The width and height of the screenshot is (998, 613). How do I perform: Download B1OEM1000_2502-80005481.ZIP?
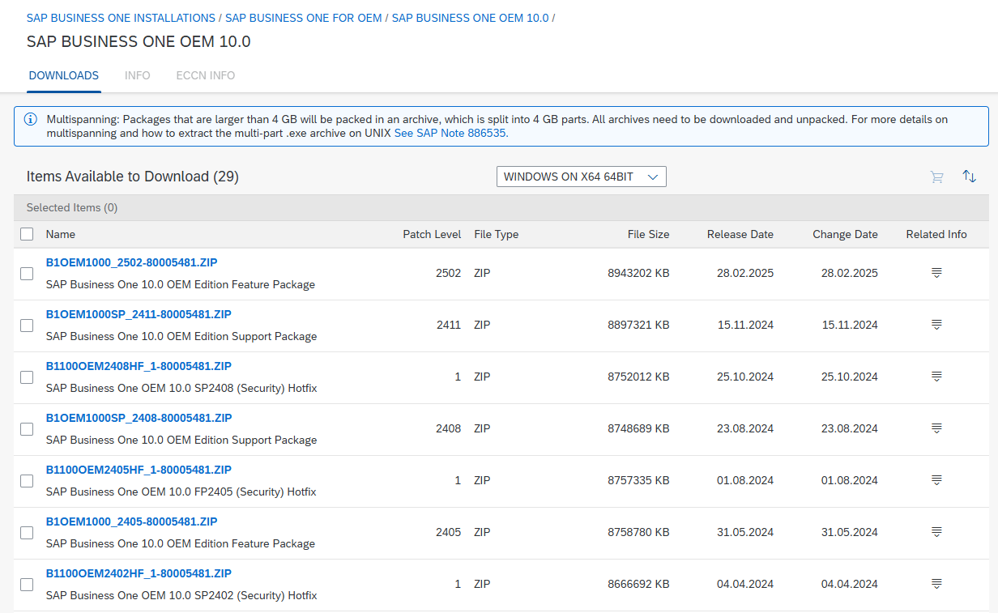click(131, 262)
